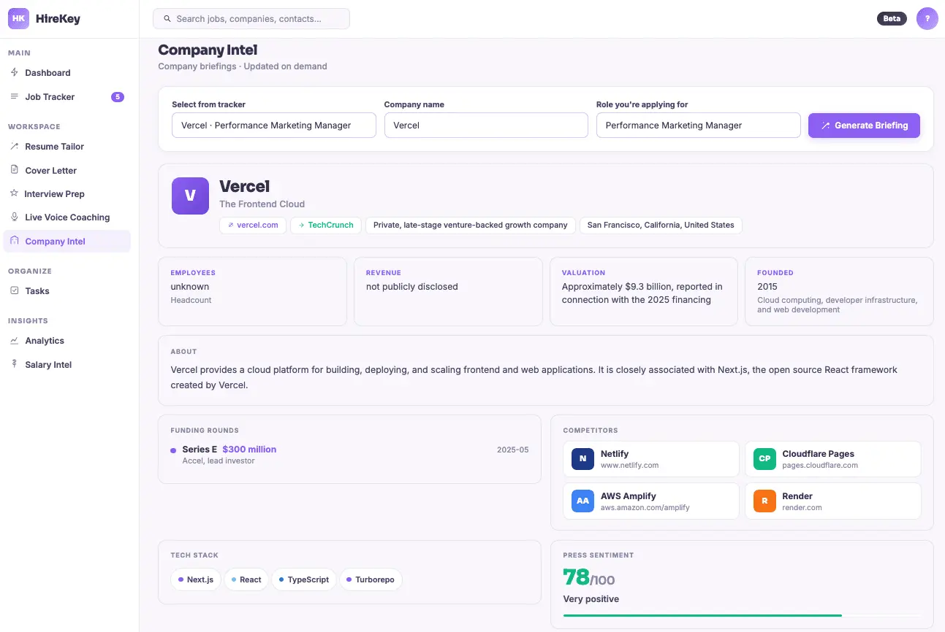Open the Netlify competitor card
Screen dimensions: 945x632
651,459
